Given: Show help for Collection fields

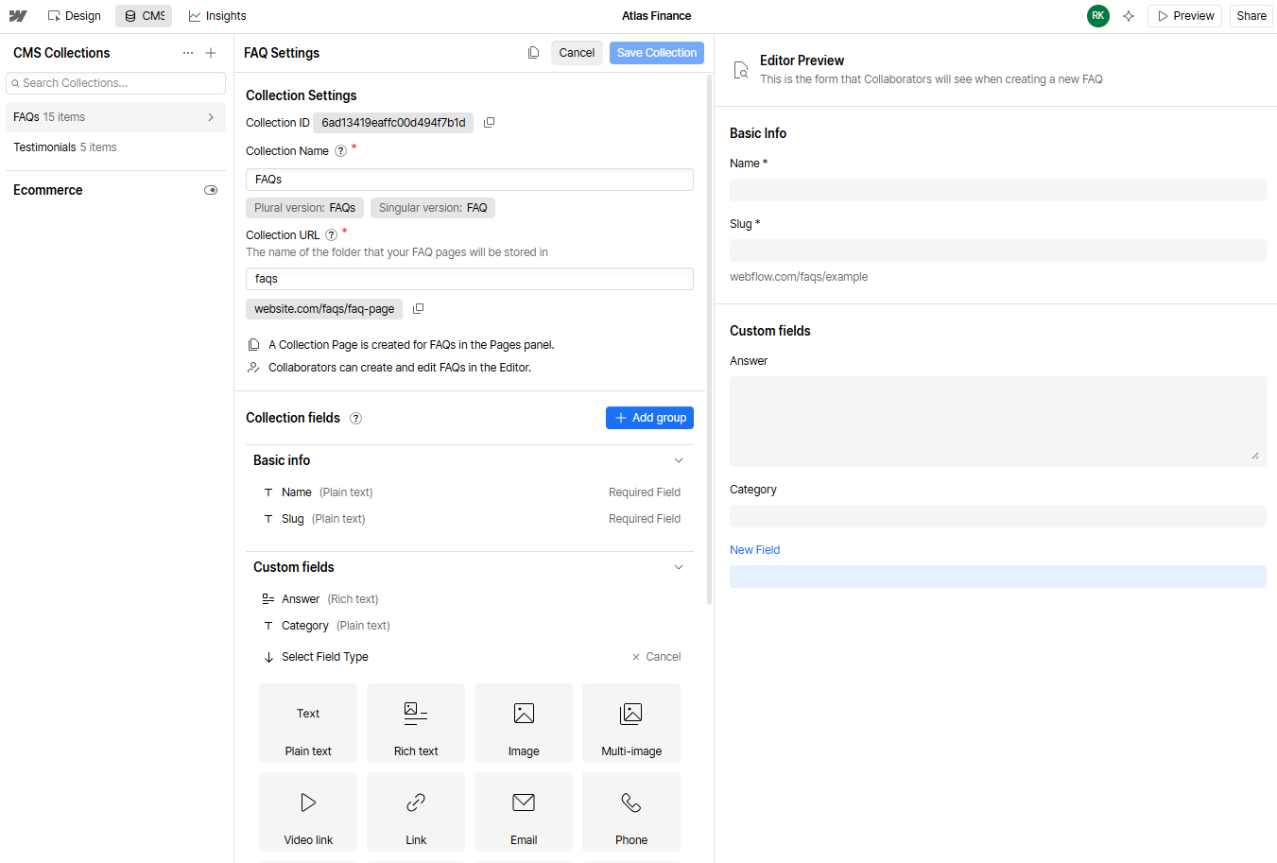Looking at the screenshot, I should pos(356,419).
